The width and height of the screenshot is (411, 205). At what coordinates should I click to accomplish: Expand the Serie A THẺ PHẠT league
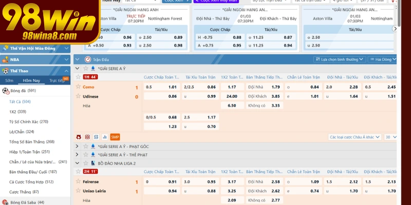pos(78,155)
